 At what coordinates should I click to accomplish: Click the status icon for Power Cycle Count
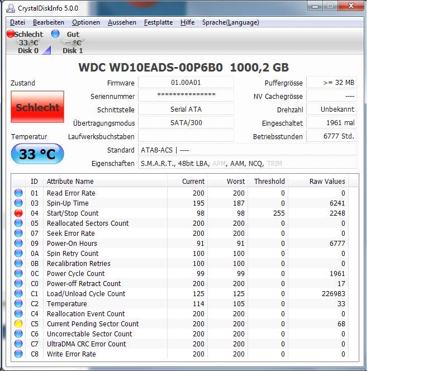coord(18,273)
